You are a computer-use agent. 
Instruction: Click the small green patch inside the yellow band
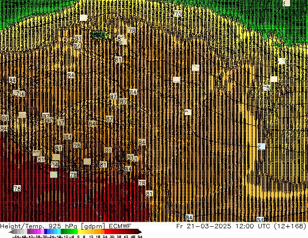(100, 35)
